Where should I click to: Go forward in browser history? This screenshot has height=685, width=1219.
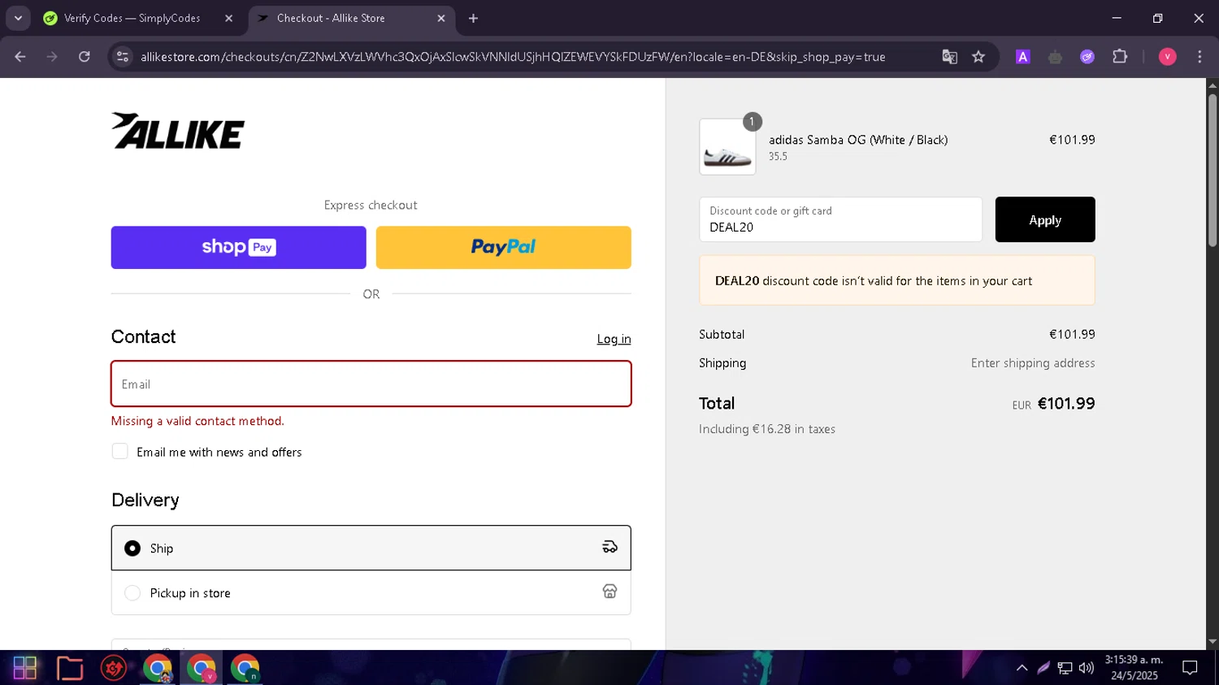pyautogui.click(x=52, y=57)
